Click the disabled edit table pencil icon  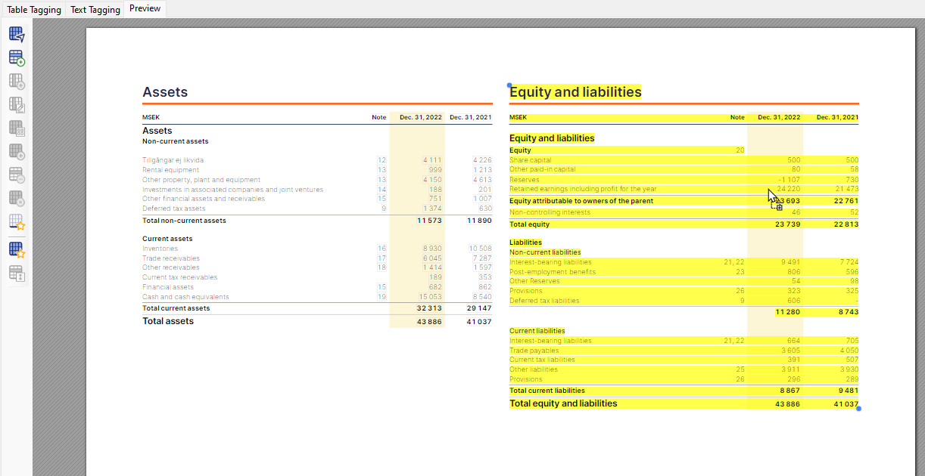[x=17, y=105]
